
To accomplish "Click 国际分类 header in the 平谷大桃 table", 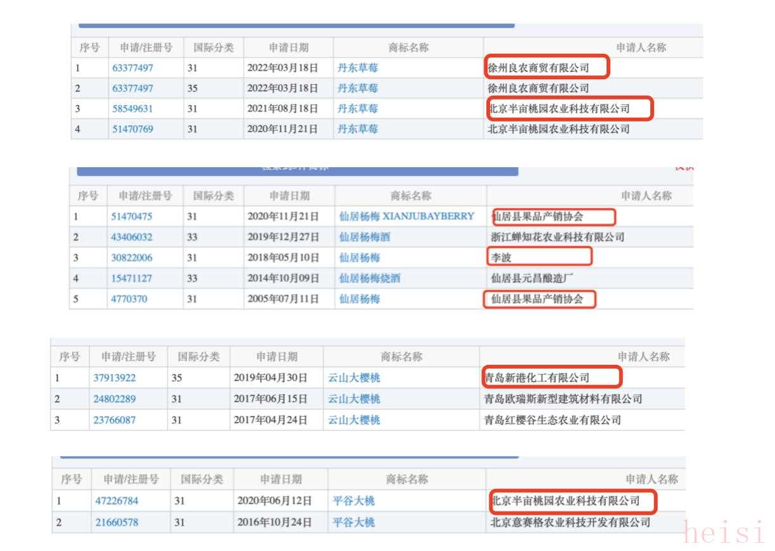I will pos(202,479).
